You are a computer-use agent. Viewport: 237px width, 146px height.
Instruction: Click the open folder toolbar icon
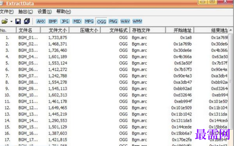[5, 21]
